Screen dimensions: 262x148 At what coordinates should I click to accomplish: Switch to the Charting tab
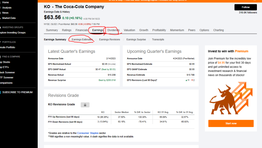[x=218, y=30]
